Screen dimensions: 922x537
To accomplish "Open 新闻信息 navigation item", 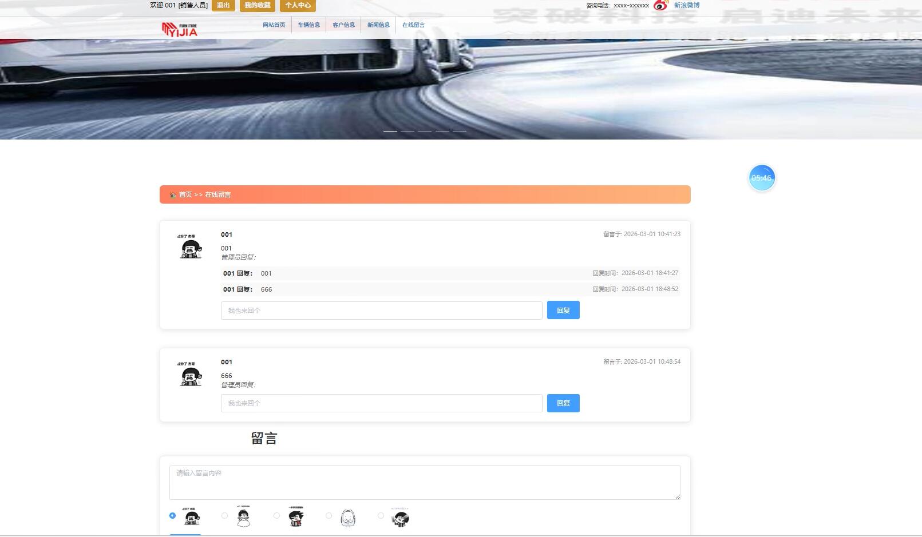I will point(378,25).
